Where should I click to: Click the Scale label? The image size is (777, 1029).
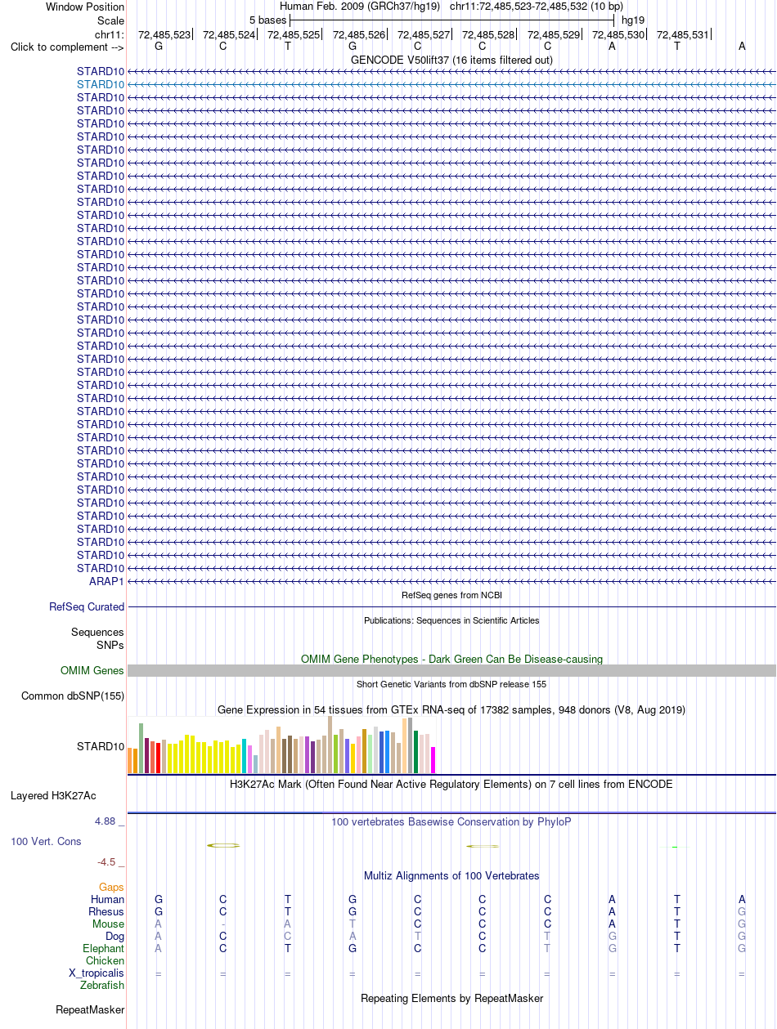110,20
